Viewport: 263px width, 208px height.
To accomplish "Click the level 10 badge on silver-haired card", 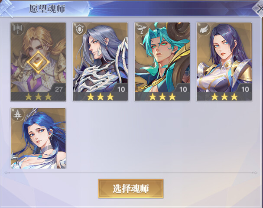I will (120, 88).
